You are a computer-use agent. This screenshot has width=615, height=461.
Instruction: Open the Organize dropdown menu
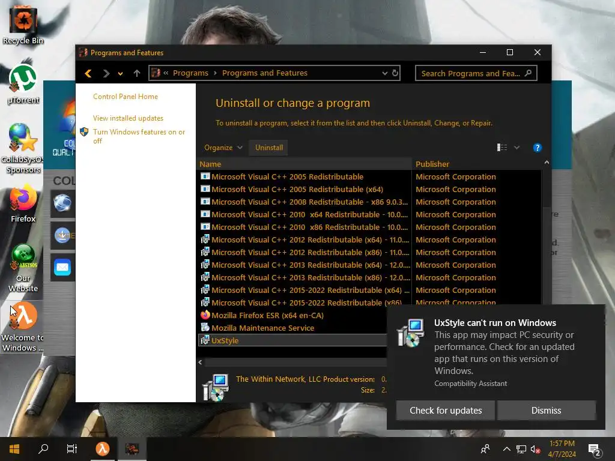point(223,148)
